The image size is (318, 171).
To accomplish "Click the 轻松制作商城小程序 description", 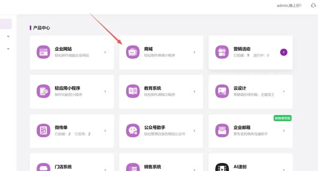I will pyautogui.click(x=160, y=55).
